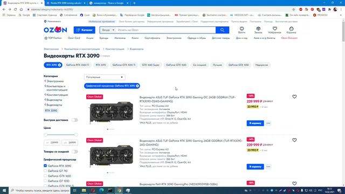Viewport: 345px width, 194px height.
Task: Click the TOP Fashion star link
Action: click(x=53, y=38)
